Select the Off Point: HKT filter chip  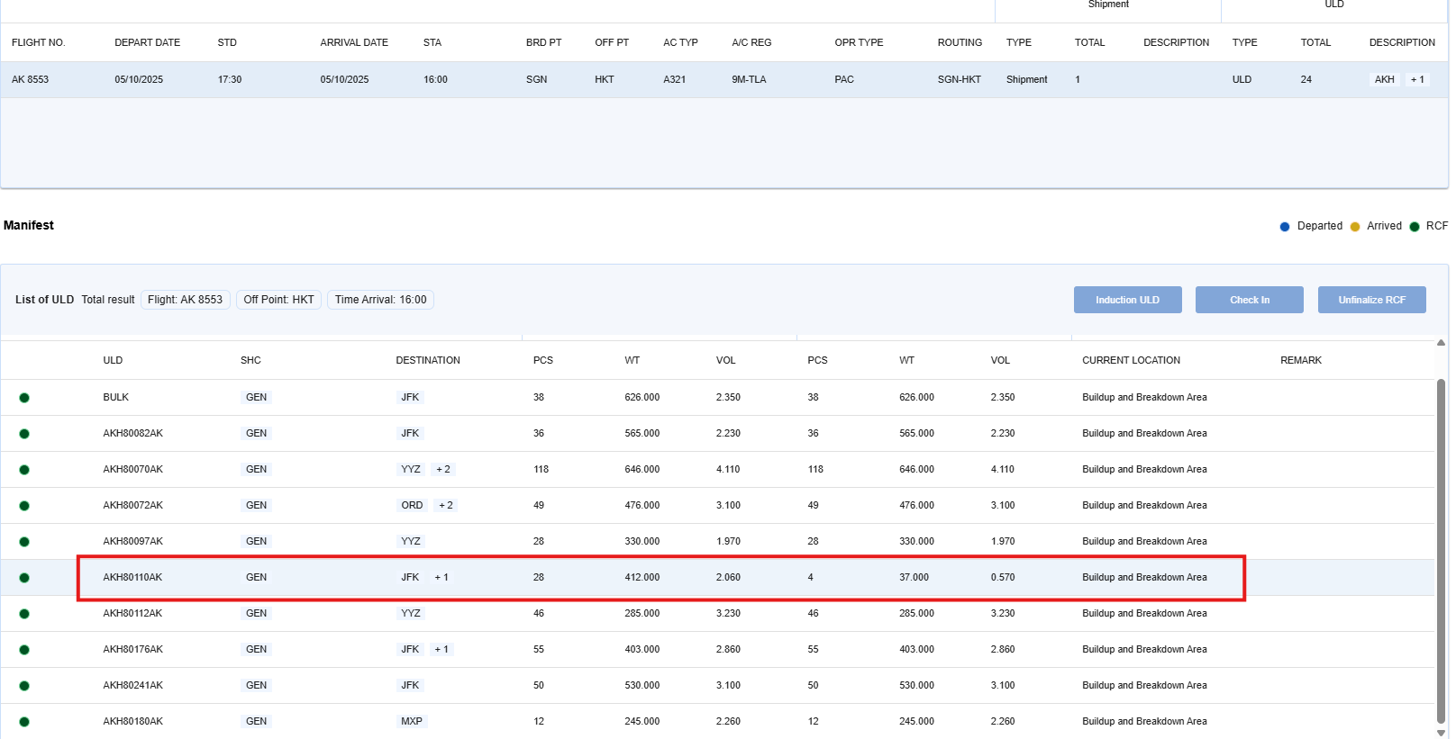coord(278,300)
